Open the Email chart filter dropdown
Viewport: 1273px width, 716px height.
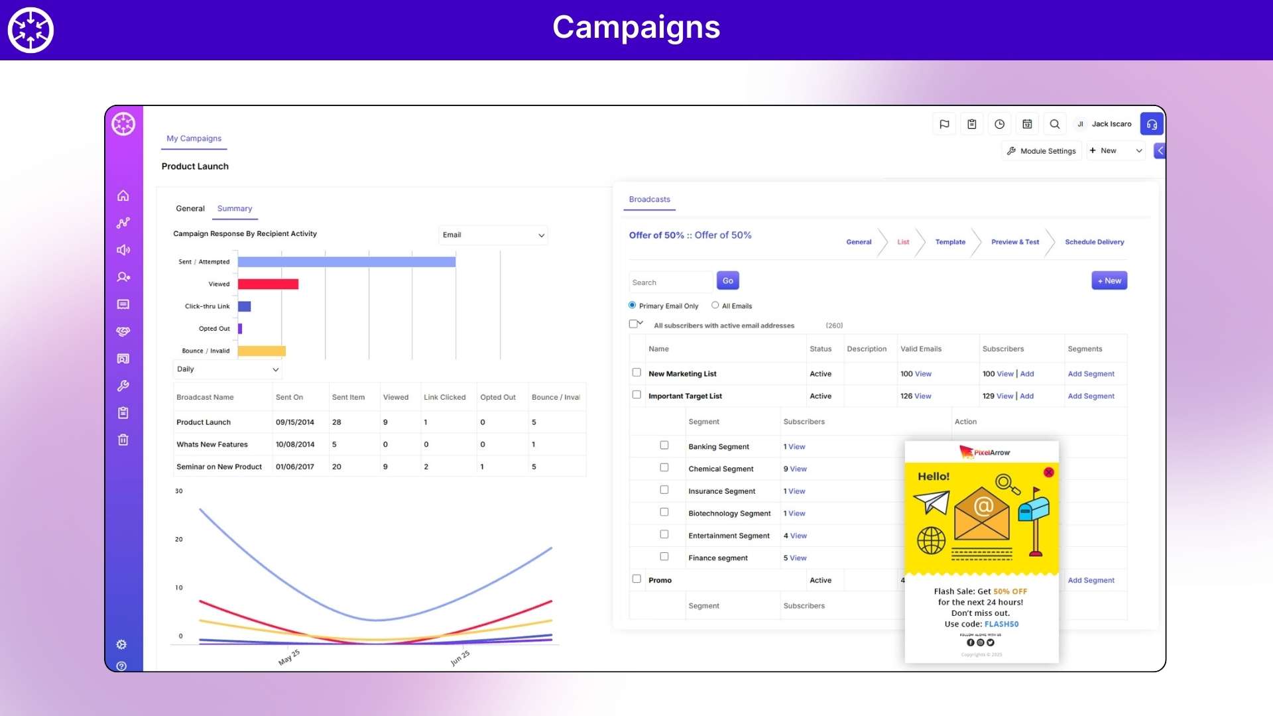point(493,235)
